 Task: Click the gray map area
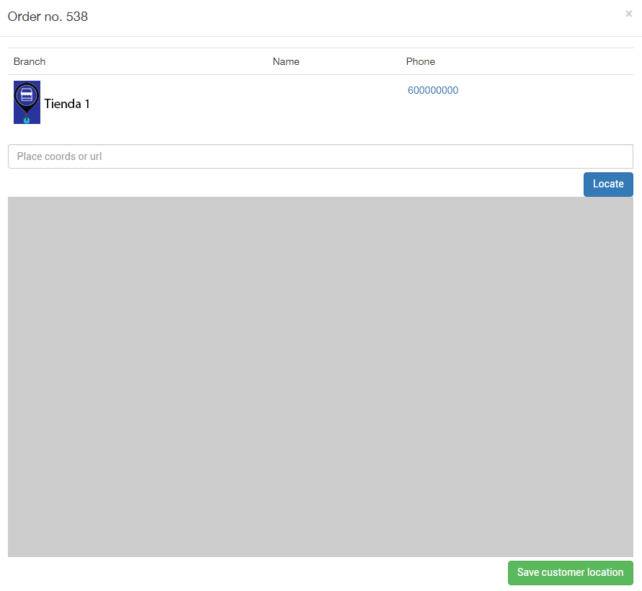321,377
